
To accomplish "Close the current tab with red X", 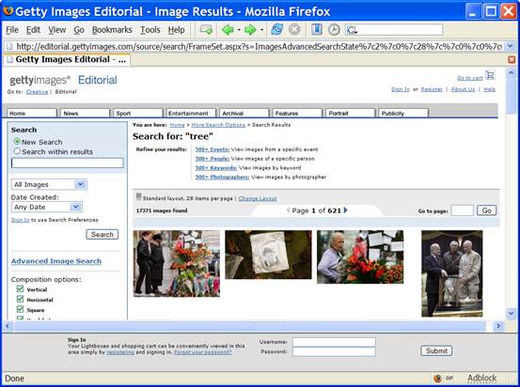I will (x=512, y=59).
